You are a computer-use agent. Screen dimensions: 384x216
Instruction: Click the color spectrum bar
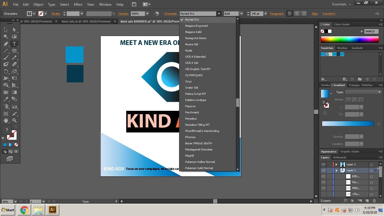(350, 40)
